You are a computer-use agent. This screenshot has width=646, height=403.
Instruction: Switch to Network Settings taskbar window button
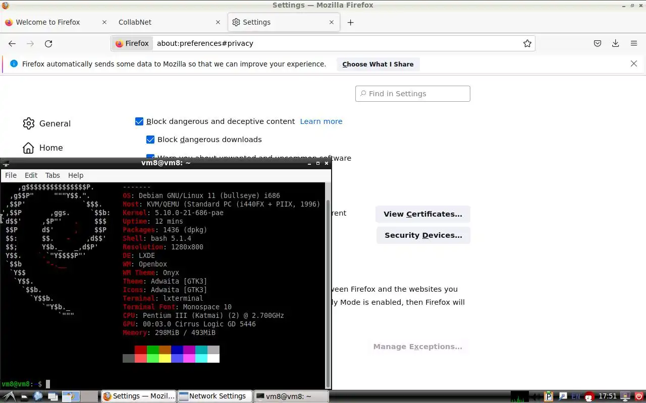tap(215, 396)
